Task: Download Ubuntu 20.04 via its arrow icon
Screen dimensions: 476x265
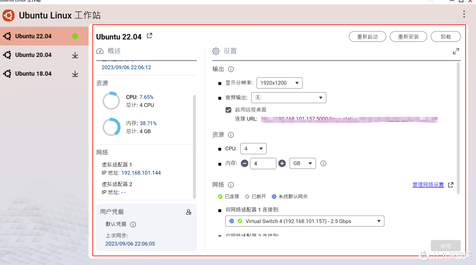Action: [x=75, y=55]
